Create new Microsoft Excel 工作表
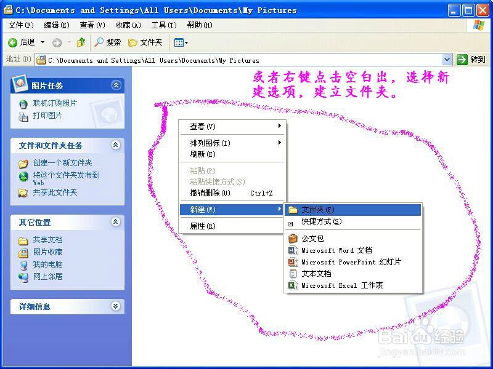 pyautogui.click(x=352, y=285)
